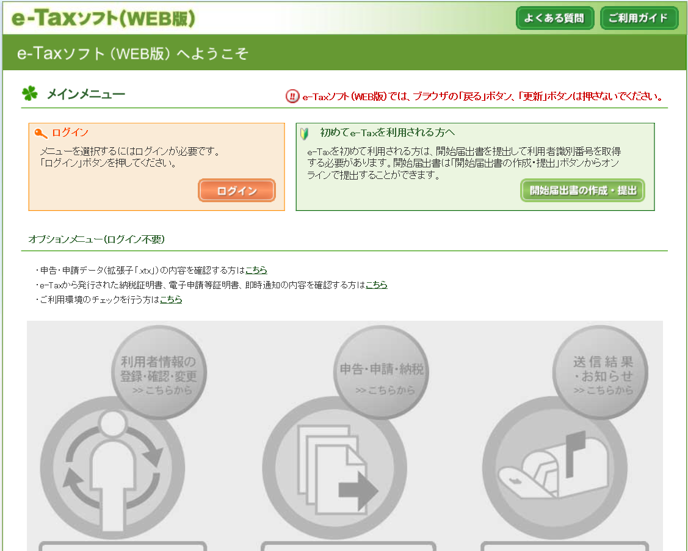
Task: Select 申告・申請・納税 bubble
Action: point(381,373)
